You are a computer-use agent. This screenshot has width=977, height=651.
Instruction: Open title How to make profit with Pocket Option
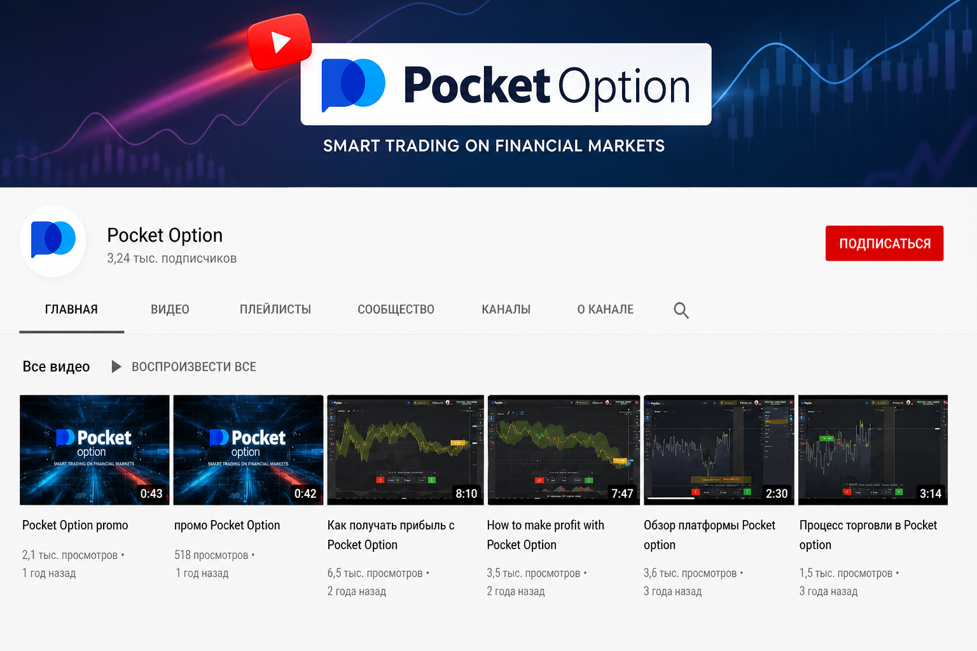[546, 535]
